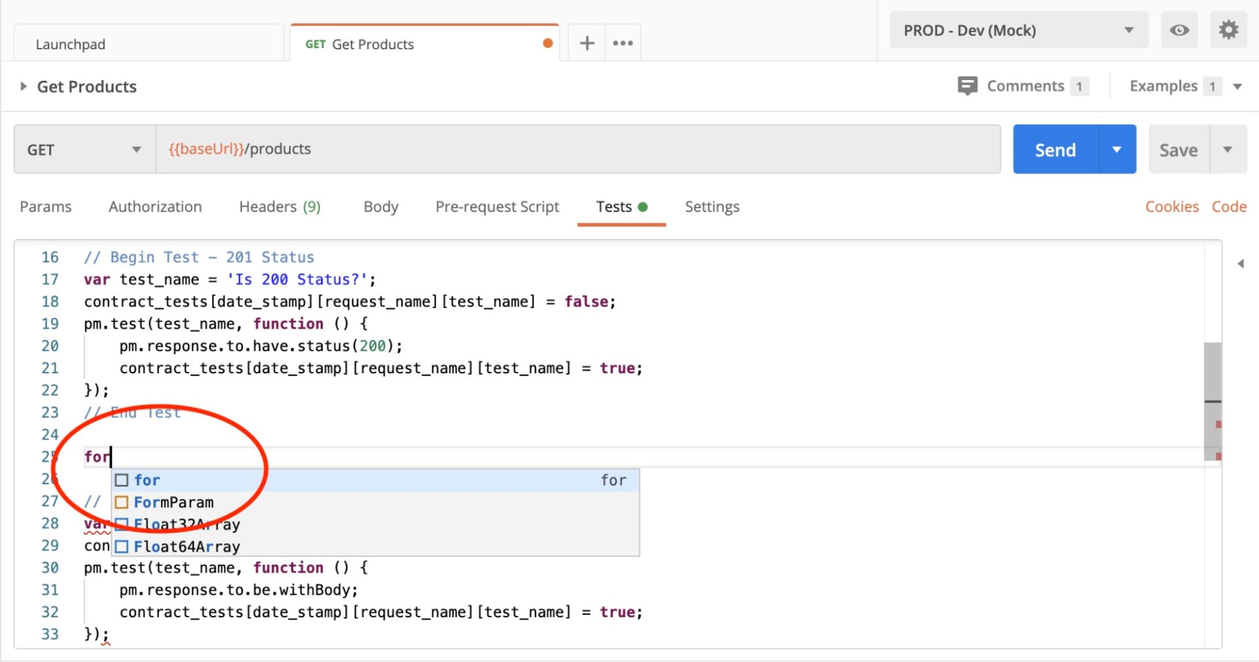Collapse the editor panel via right arrow icon
The image size is (1259, 662).
1241,263
